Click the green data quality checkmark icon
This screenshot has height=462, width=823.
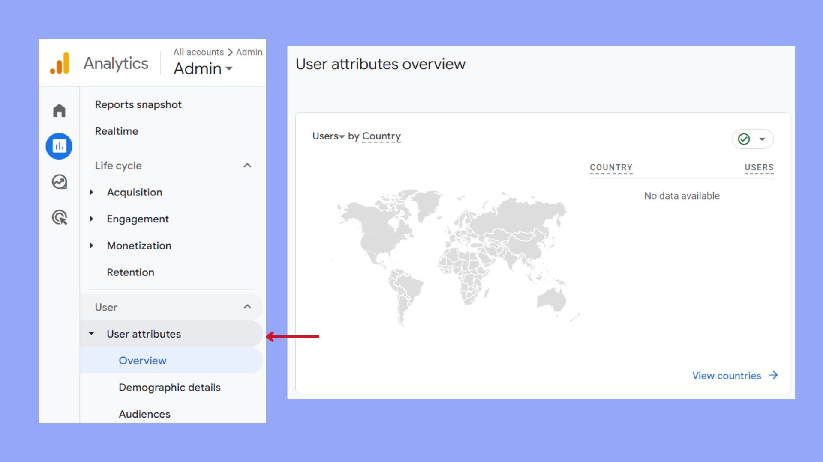(744, 139)
